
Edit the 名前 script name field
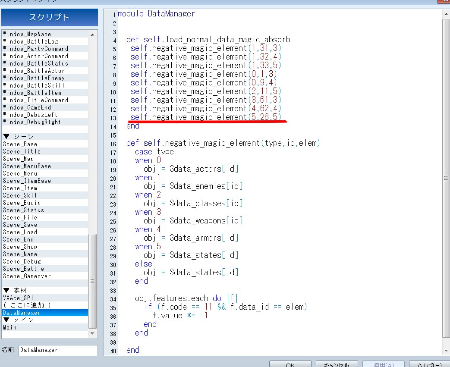pyautogui.click(x=58, y=350)
